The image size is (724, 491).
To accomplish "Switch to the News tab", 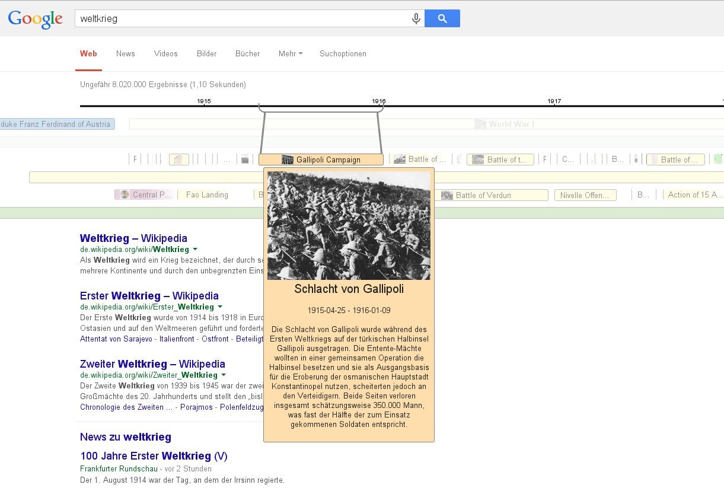I will [126, 54].
